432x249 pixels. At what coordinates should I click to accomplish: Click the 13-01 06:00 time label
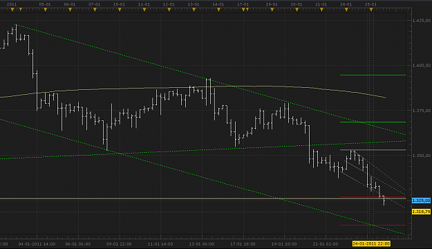tap(202, 244)
